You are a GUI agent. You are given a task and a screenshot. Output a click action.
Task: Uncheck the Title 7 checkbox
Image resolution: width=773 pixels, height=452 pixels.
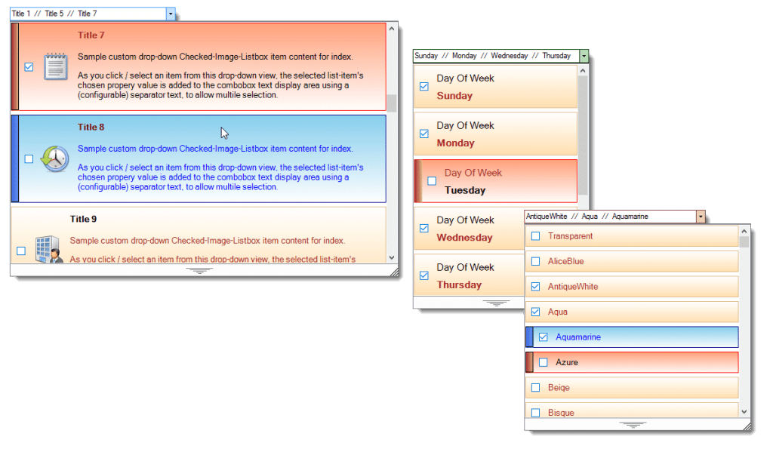[29, 67]
